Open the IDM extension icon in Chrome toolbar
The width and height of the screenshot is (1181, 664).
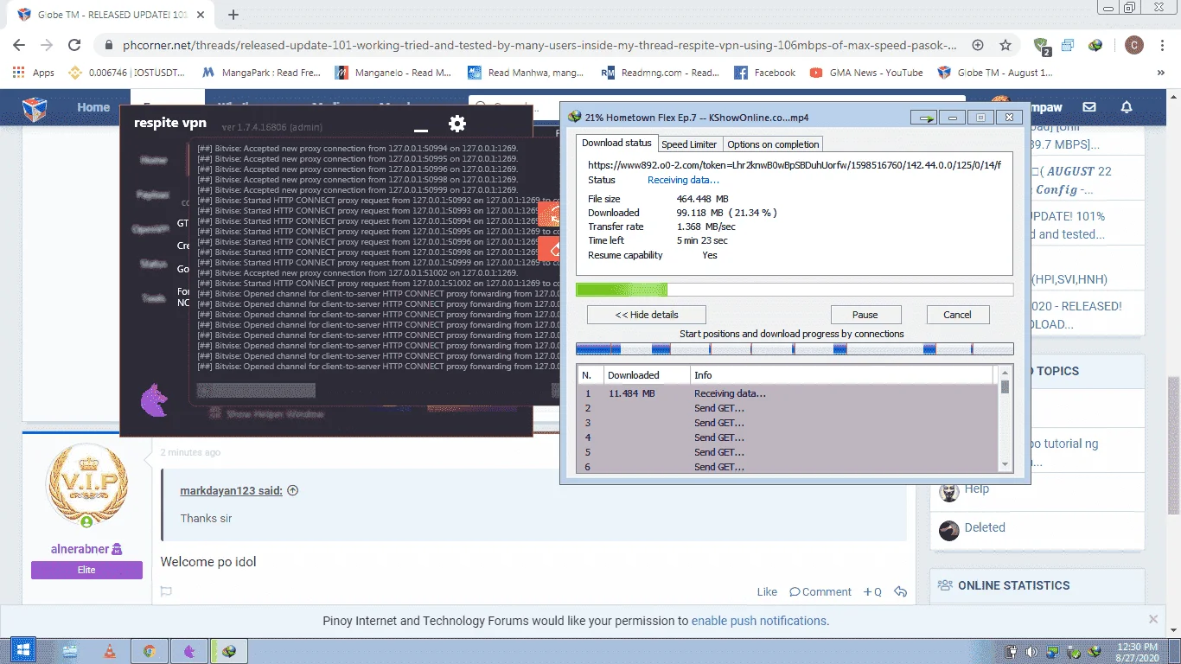(x=1095, y=45)
